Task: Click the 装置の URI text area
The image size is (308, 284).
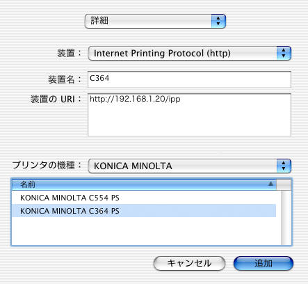Action: point(189,115)
